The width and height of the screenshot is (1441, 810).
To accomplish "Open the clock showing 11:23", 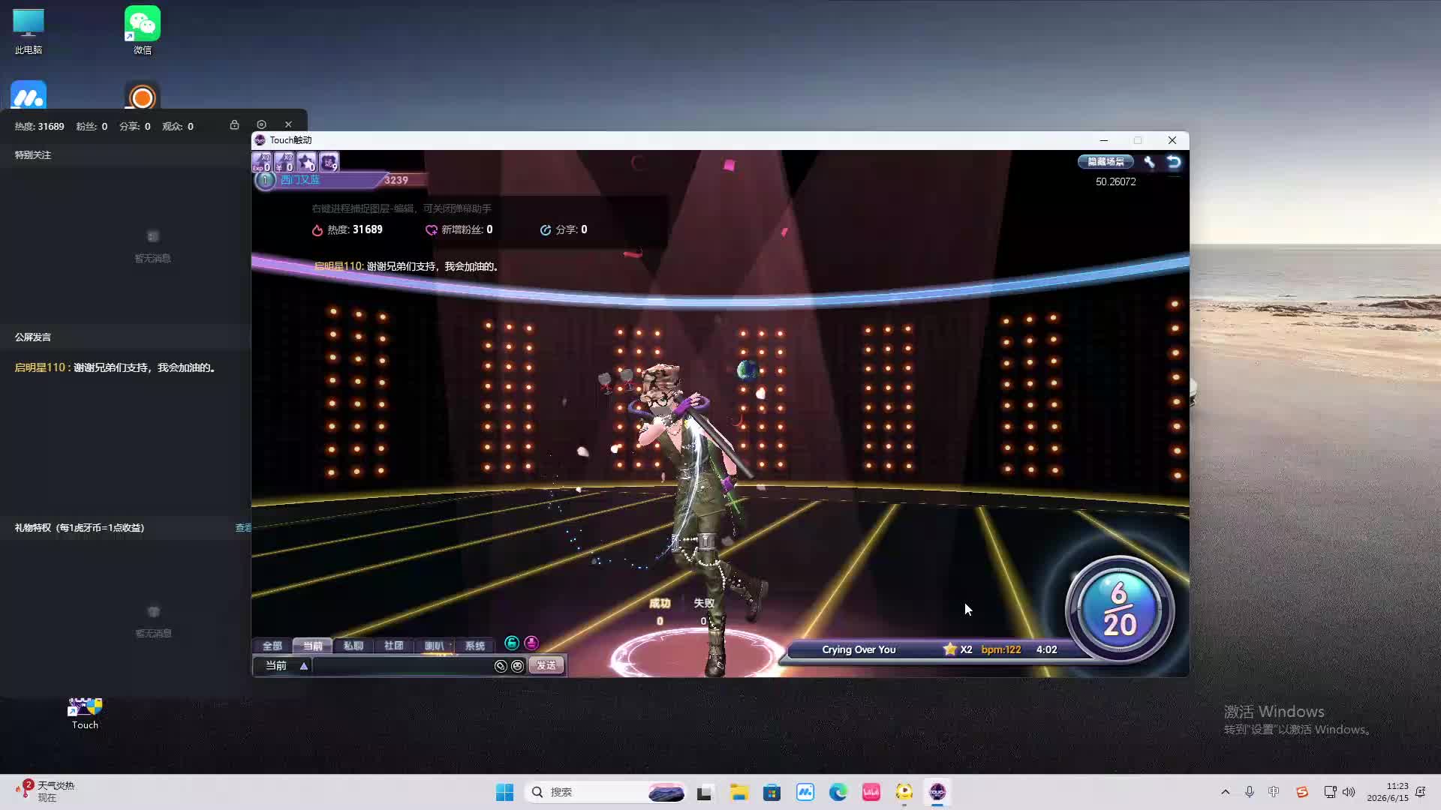I will point(1388,792).
